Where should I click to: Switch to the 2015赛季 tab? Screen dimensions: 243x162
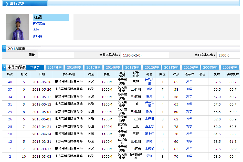[93, 68]
